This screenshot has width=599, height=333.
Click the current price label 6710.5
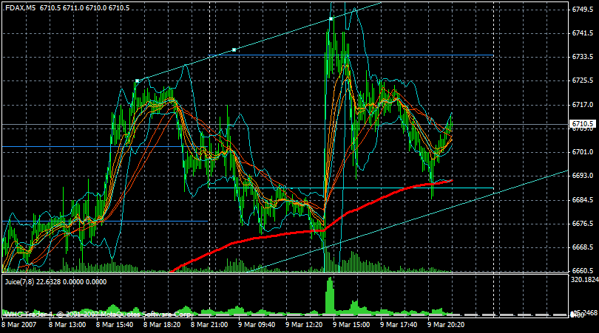tap(583, 124)
